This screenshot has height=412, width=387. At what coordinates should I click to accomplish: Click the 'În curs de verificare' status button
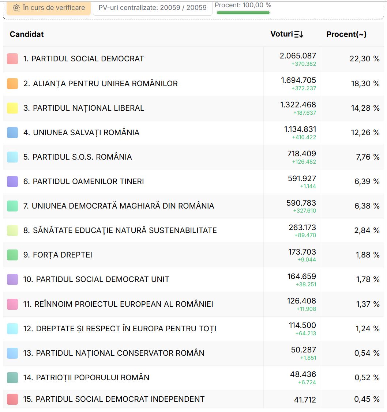point(49,8)
